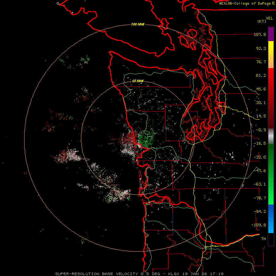This screenshot has width=276, height=276.
Task: Click the KLGX station identifier in caption
Action: (174, 274)
